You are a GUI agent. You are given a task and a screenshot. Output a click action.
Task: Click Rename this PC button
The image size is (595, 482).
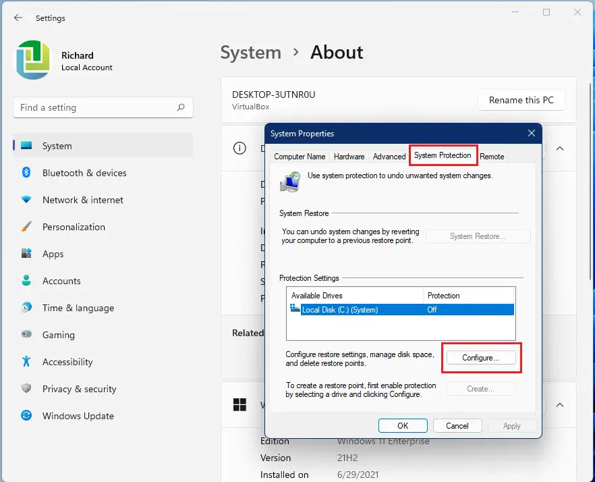521,101
